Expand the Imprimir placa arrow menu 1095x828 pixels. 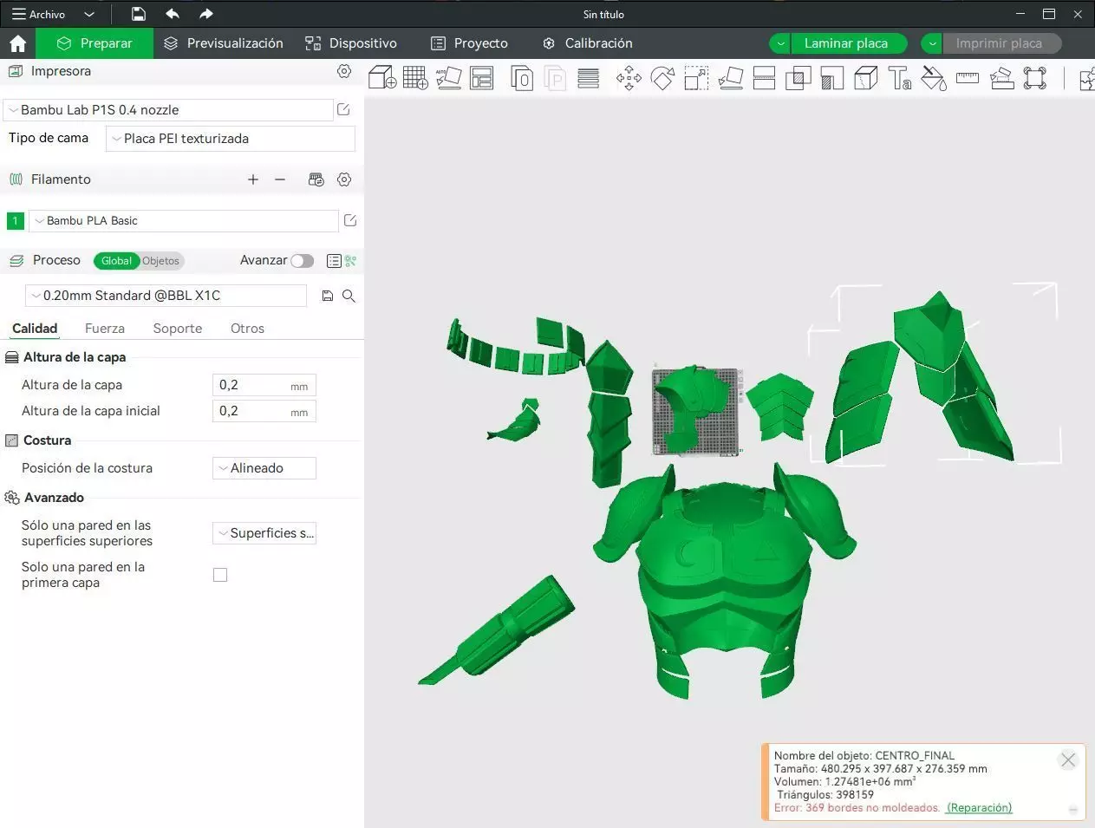tap(932, 43)
